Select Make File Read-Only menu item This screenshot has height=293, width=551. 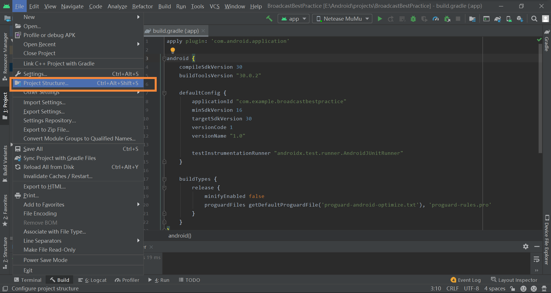tap(78, 250)
